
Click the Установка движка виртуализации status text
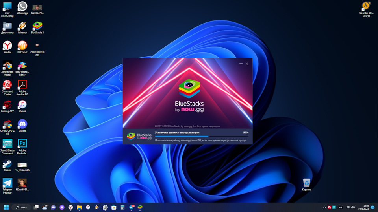pyautogui.click(x=177, y=132)
